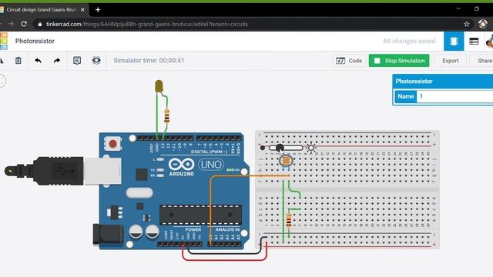The image size is (493, 277).
Task: Stop the running simulation
Action: 399,61
